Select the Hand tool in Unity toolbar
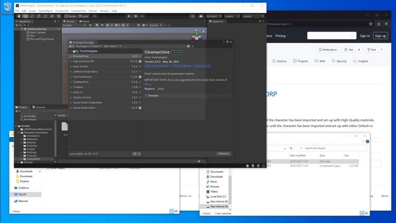This screenshot has height=223, width=396. click(19, 16)
